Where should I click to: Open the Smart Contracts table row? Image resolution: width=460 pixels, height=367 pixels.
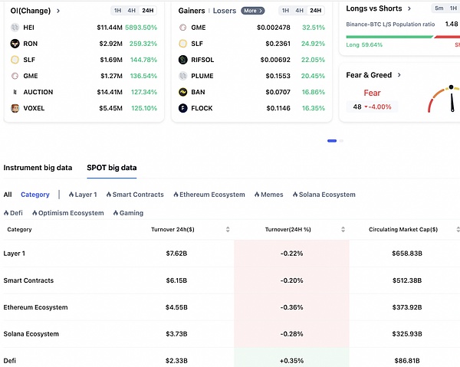point(232,280)
